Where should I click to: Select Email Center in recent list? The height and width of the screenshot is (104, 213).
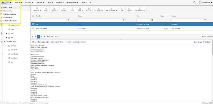pos(10,7)
